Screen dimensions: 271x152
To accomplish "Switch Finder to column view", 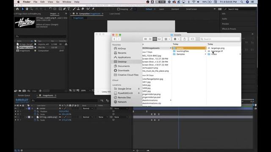I will click(x=155, y=39).
